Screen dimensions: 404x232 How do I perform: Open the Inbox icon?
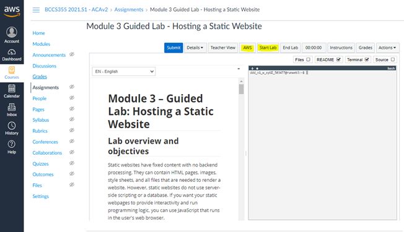(x=12, y=107)
